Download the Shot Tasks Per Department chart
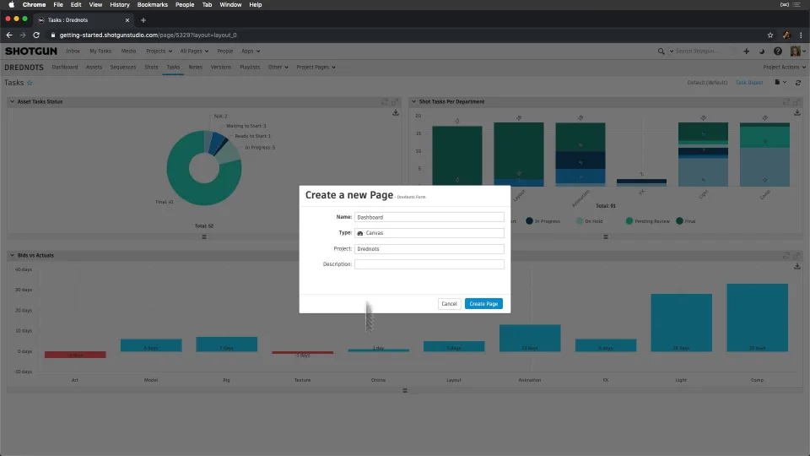The width and height of the screenshot is (810, 456). coord(797,112)
